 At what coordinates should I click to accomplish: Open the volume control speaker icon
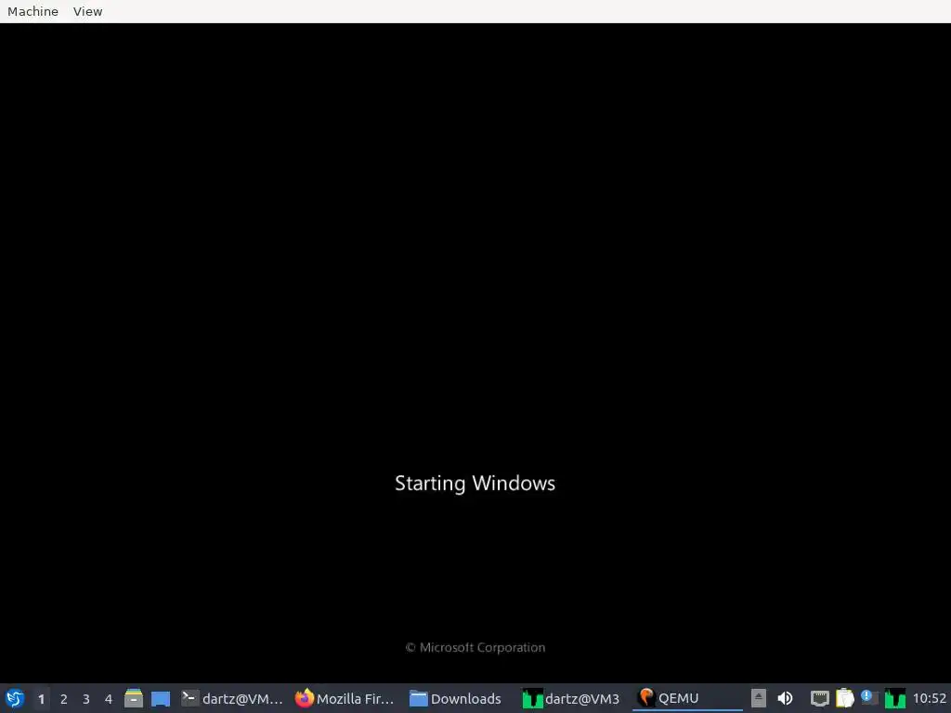pos(785,698)
